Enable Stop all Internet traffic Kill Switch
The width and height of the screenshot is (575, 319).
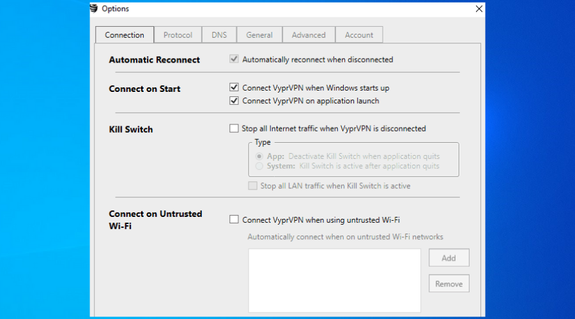coord(234,129)
